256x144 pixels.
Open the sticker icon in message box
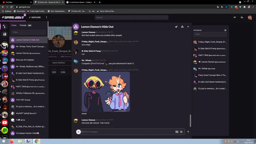[181, 132]
